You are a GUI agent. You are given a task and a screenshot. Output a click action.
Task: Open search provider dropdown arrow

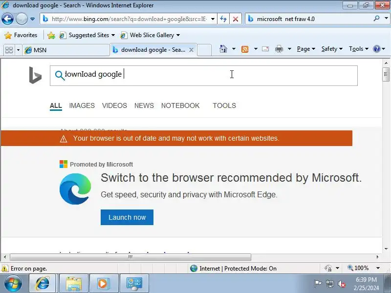point(386,19)
